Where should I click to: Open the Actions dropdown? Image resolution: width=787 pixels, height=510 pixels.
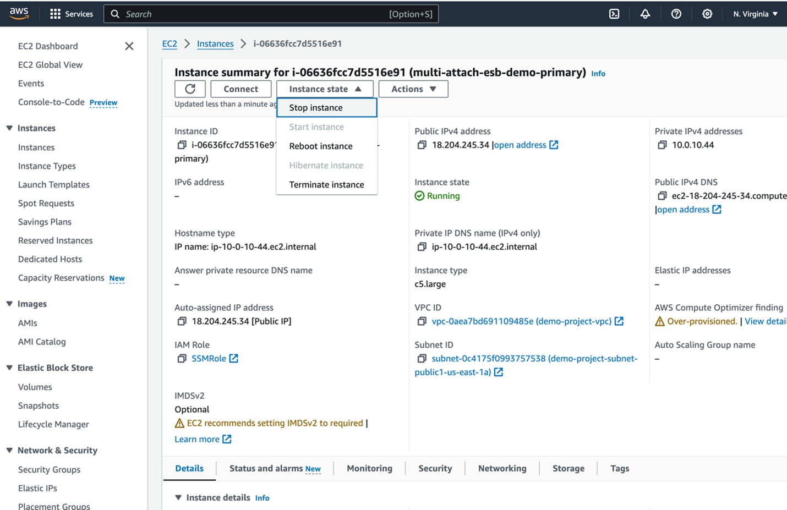click(413, 89)
